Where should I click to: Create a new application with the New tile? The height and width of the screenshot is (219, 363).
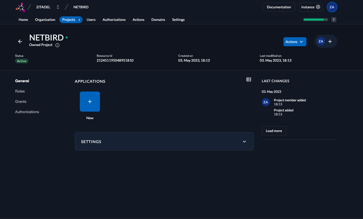pos(90,102)
